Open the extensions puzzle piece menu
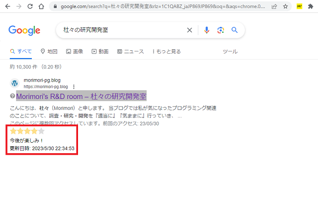 [x=311, y=6]
